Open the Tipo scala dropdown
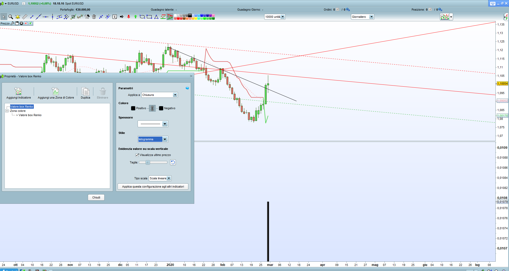The height and width of the screenshot is (271, 509). pyautogui.click(x=160, y=178)
